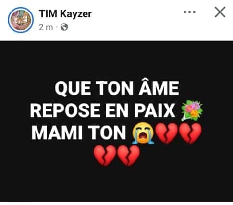Click the word "TON" beside crying emoji
The width and height of the screenshot is (233, 205).
[x=107, y=133]
